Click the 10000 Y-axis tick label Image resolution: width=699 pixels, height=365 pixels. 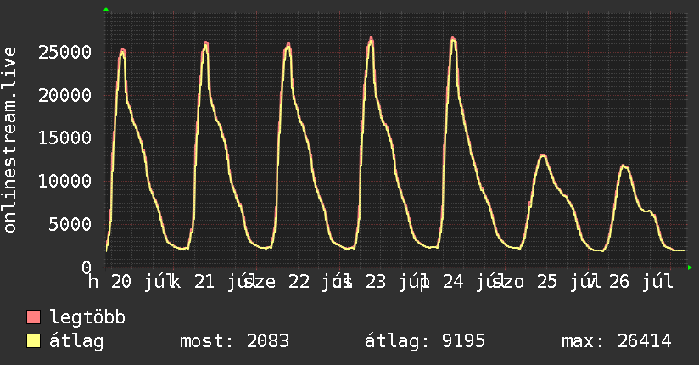(x=65, y=181)
